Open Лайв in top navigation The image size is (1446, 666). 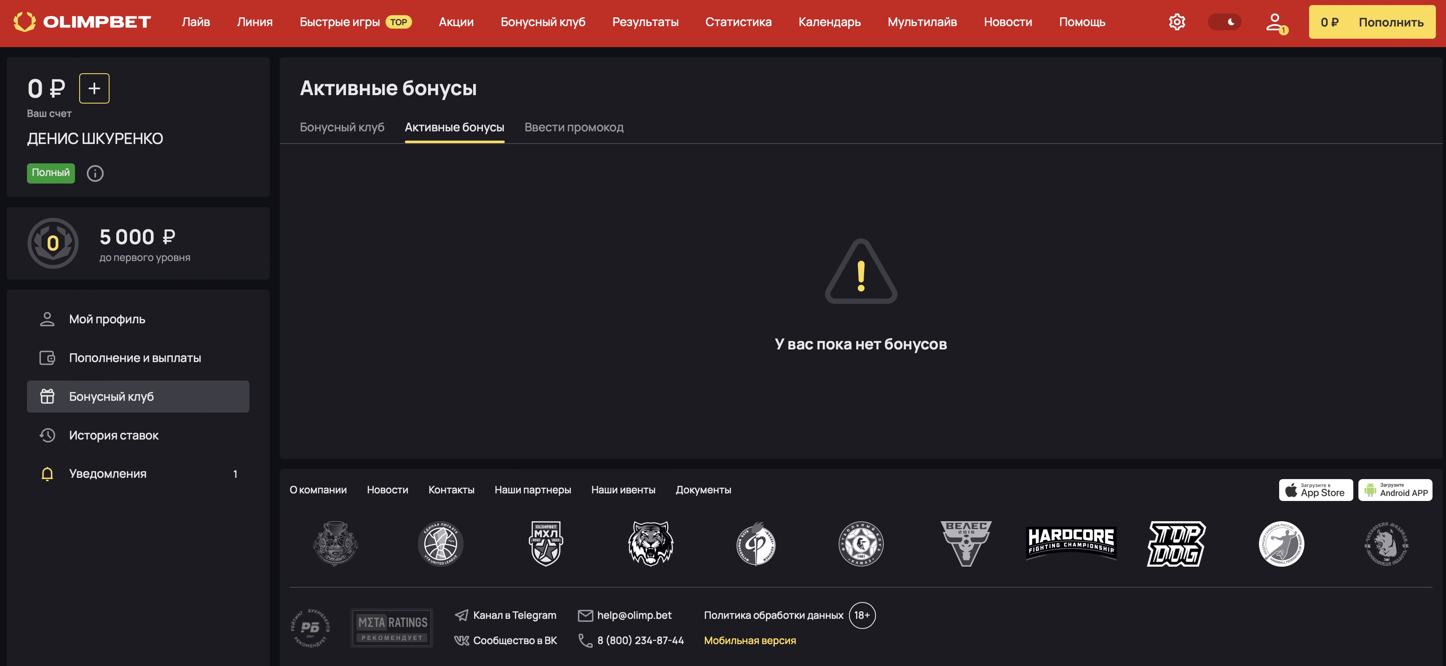coord(195,22)
